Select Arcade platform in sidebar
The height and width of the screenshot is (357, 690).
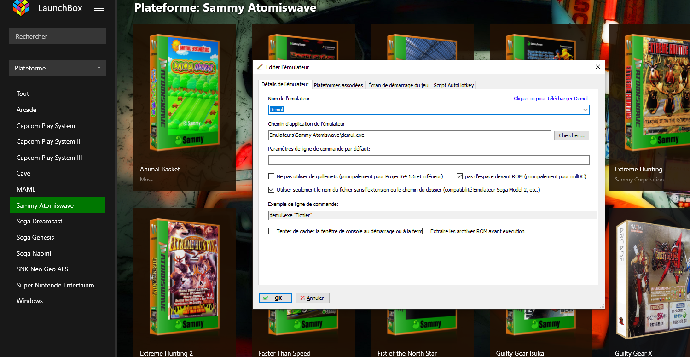[x=58, y=110]
